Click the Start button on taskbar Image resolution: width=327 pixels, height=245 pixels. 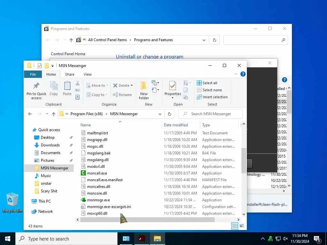pyautogui.click(x=8, y=239)
